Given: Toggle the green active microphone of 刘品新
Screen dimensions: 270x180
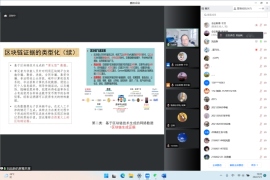Looking at the screenshot, I should 261,41.
